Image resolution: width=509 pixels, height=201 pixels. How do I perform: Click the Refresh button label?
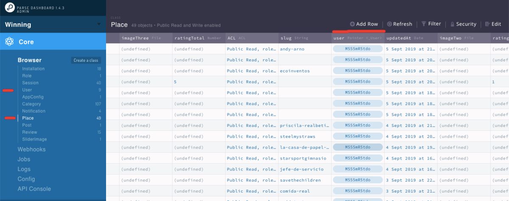point(403,24)
